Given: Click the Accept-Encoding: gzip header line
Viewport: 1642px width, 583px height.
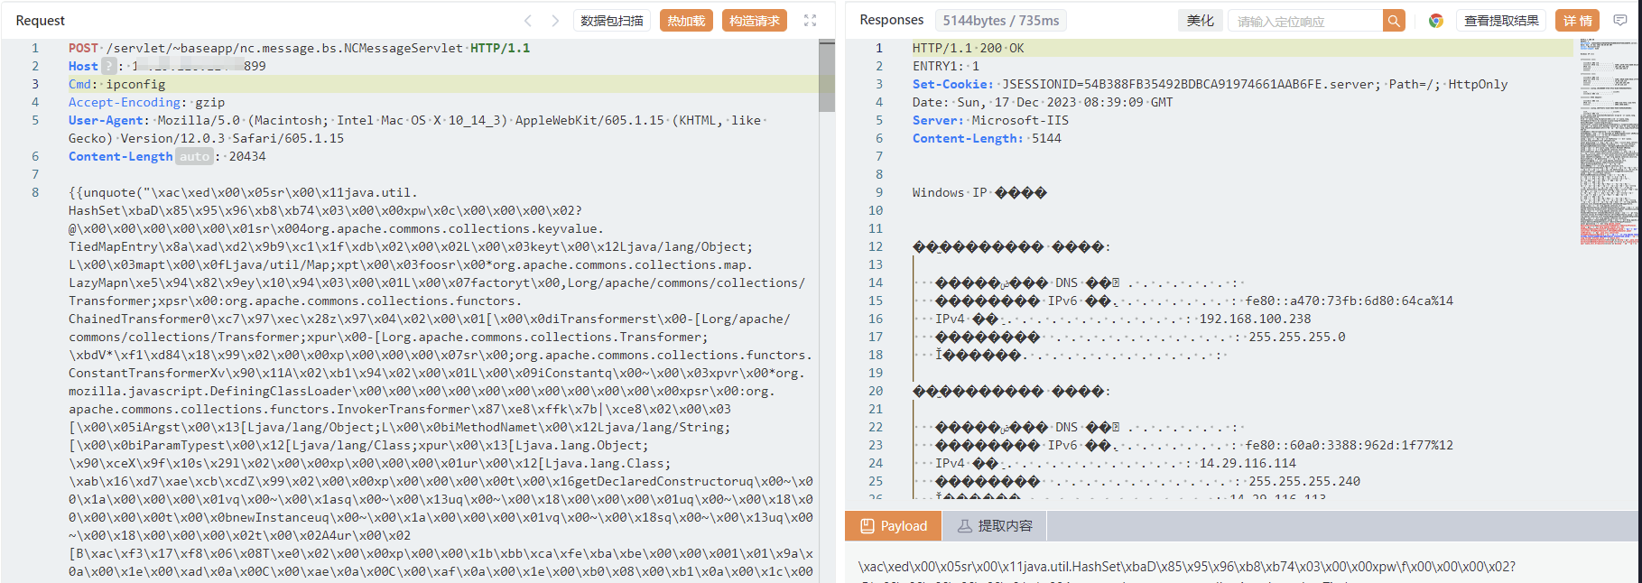Looking at the screenshot, I should (x=146, y=102).
